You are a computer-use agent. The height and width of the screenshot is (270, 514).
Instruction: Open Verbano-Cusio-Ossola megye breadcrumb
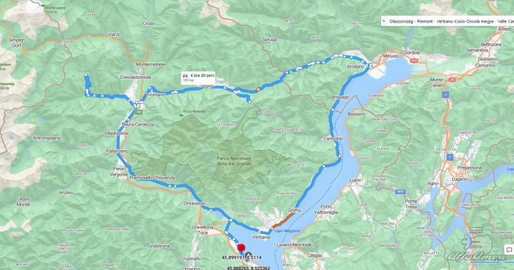[x=465, y=21]
